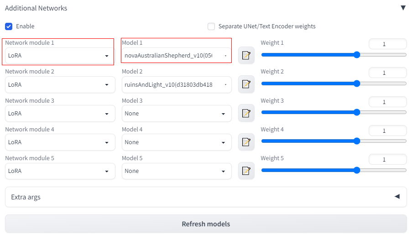The image size is (412, 235).
Task: Focus the Weight 3 number field
Action: click(387, 102)
